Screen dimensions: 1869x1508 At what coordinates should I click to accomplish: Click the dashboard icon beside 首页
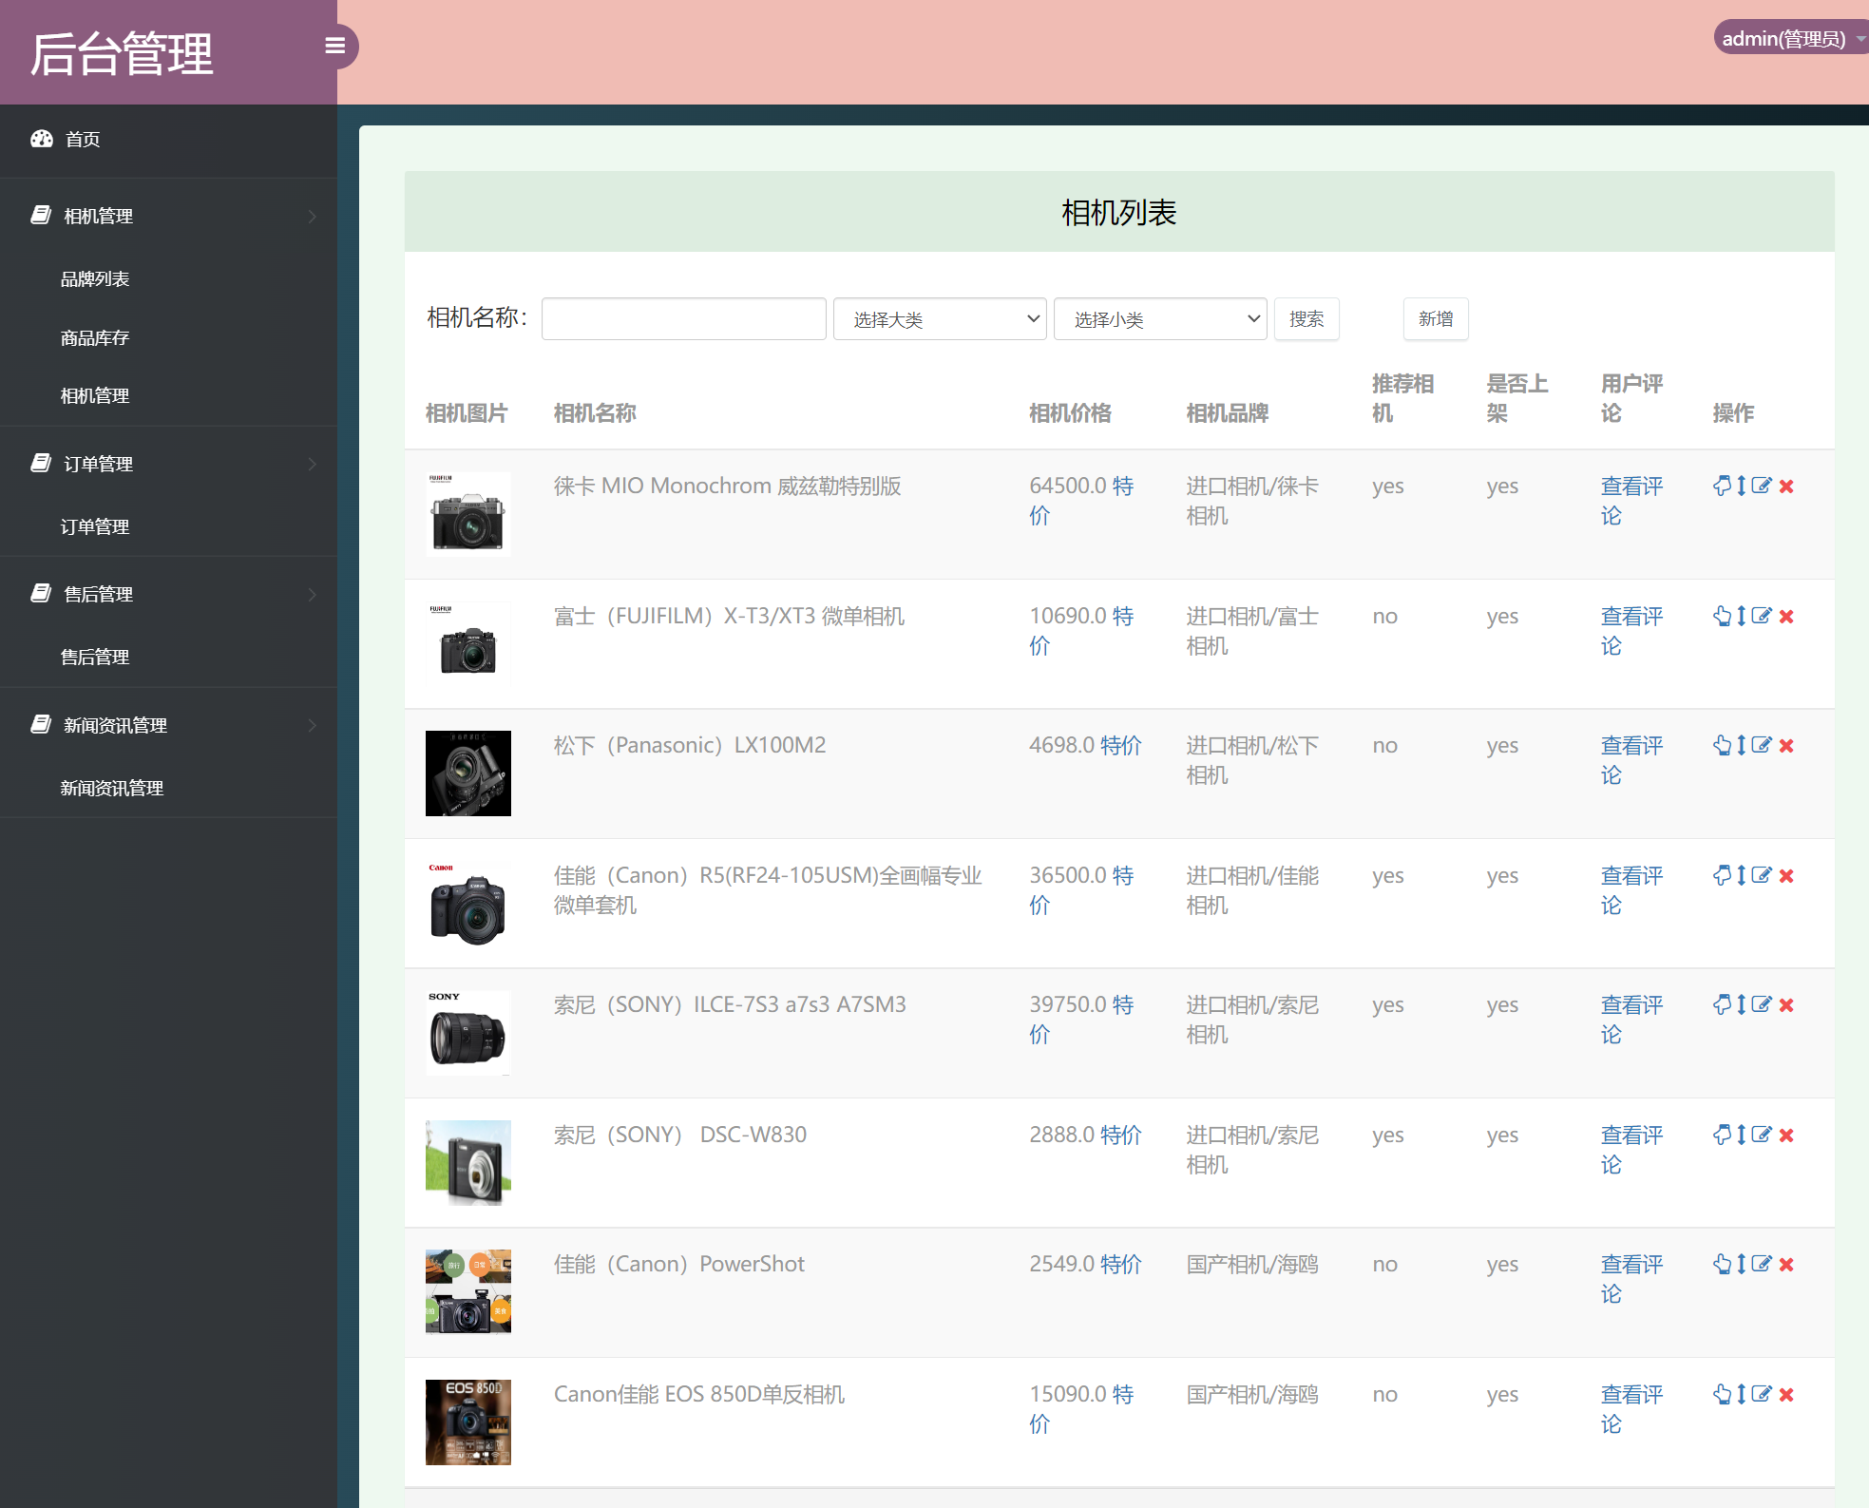[42, 139]
